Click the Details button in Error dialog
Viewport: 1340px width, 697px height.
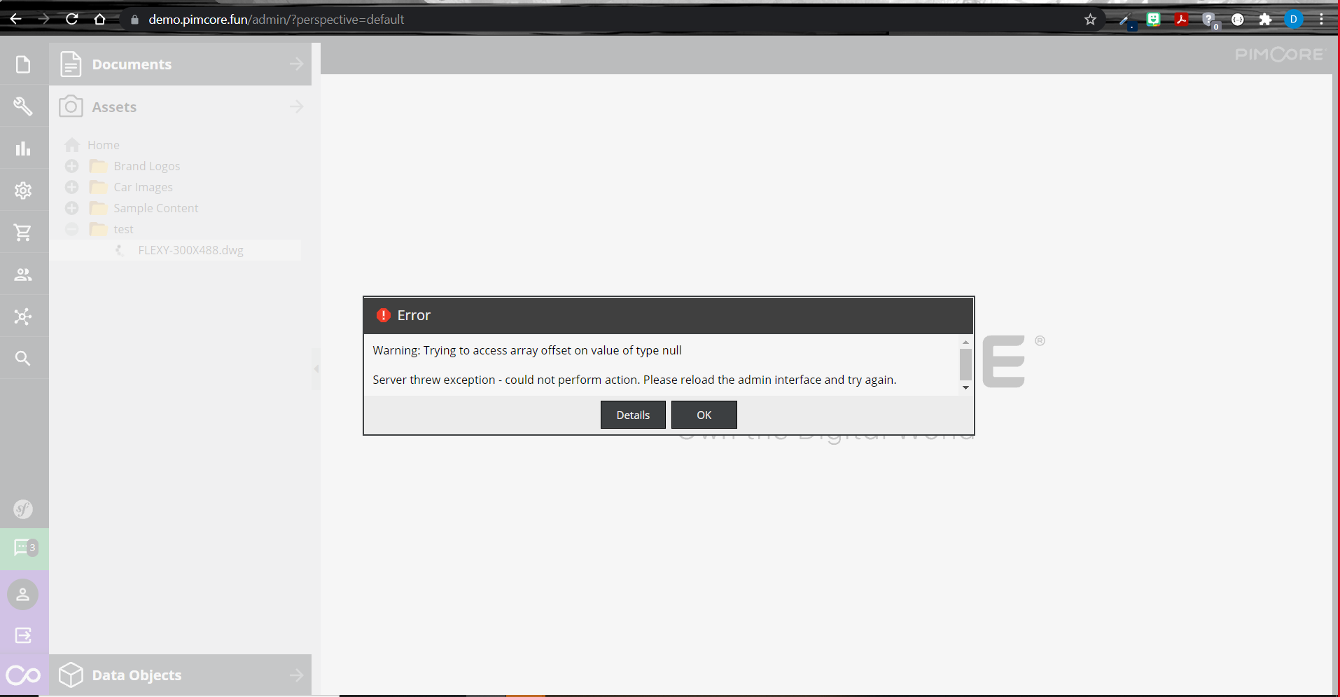point(633,415)
